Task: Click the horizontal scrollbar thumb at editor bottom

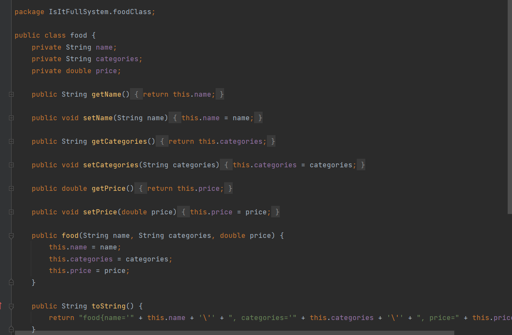Action: coord(234,333)
